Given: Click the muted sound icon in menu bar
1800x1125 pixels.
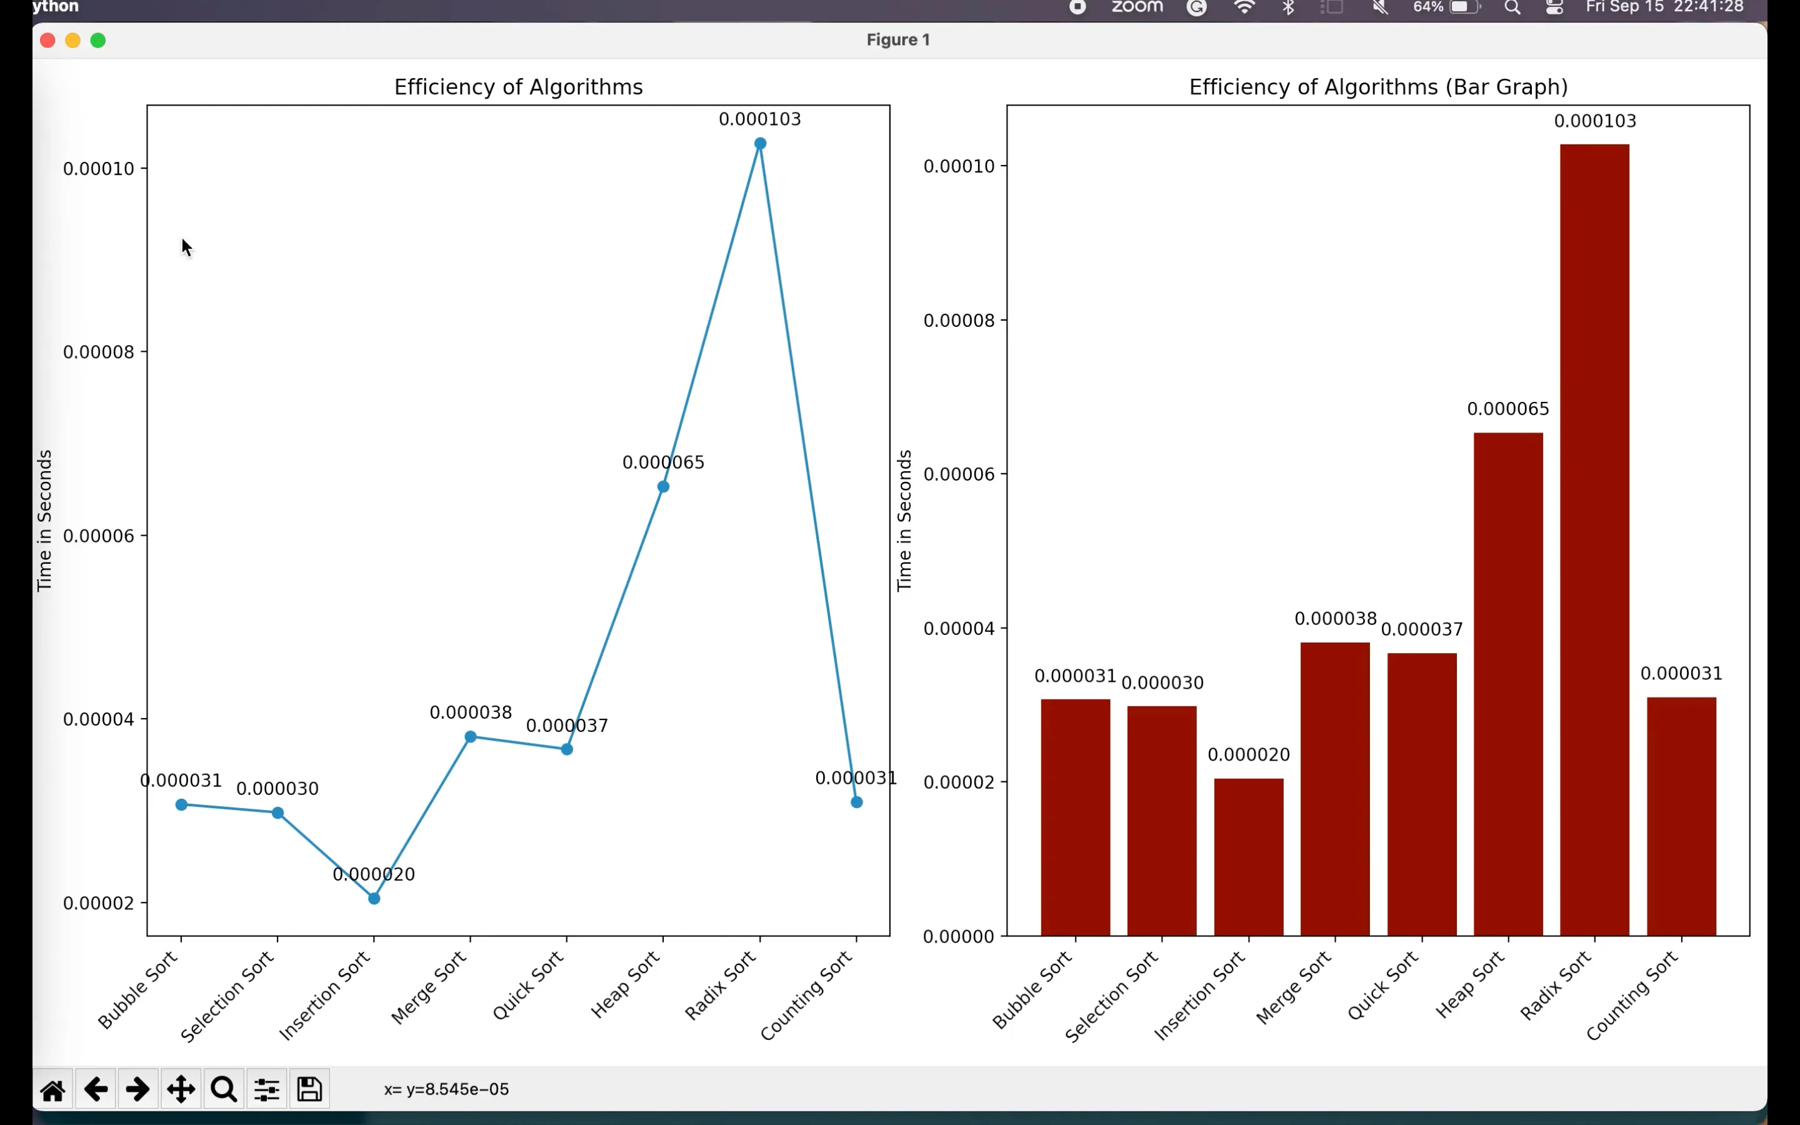Looking at the screenshot, I should 1381,7.
